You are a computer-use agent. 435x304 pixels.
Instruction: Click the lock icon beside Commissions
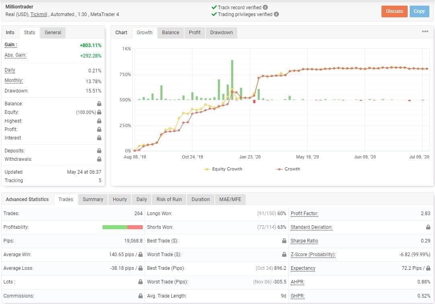[x=140, y=296]
